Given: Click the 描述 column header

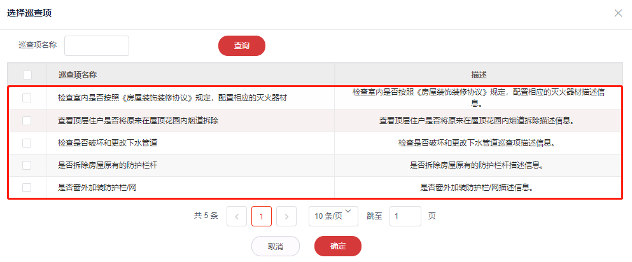Looking at the screenshot, I should click(479, 74).
